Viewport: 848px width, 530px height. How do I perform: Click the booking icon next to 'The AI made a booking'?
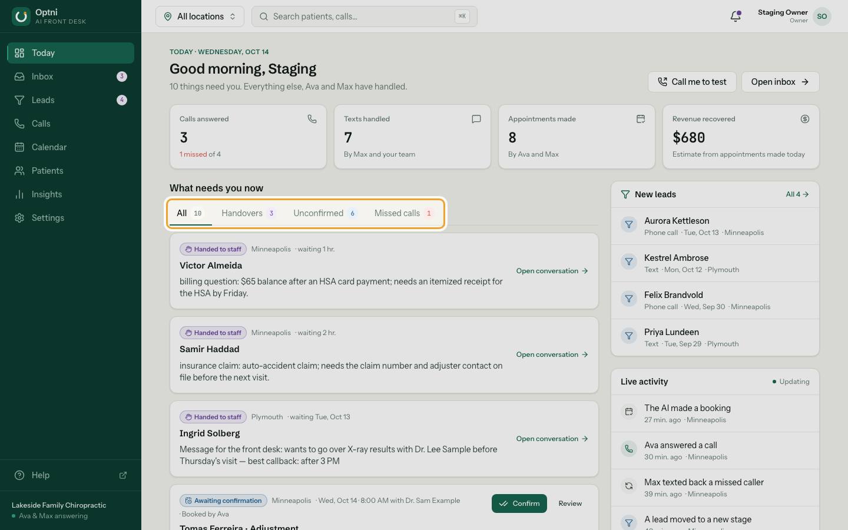(x=629, y=412)
